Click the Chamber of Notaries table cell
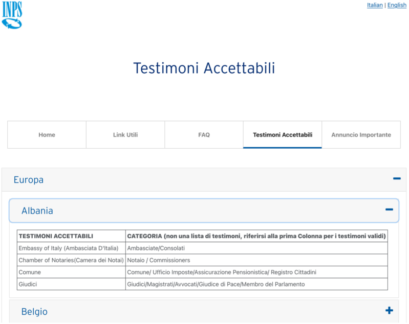Viewport: 409px width, 324px height. [x=71, y=260]
